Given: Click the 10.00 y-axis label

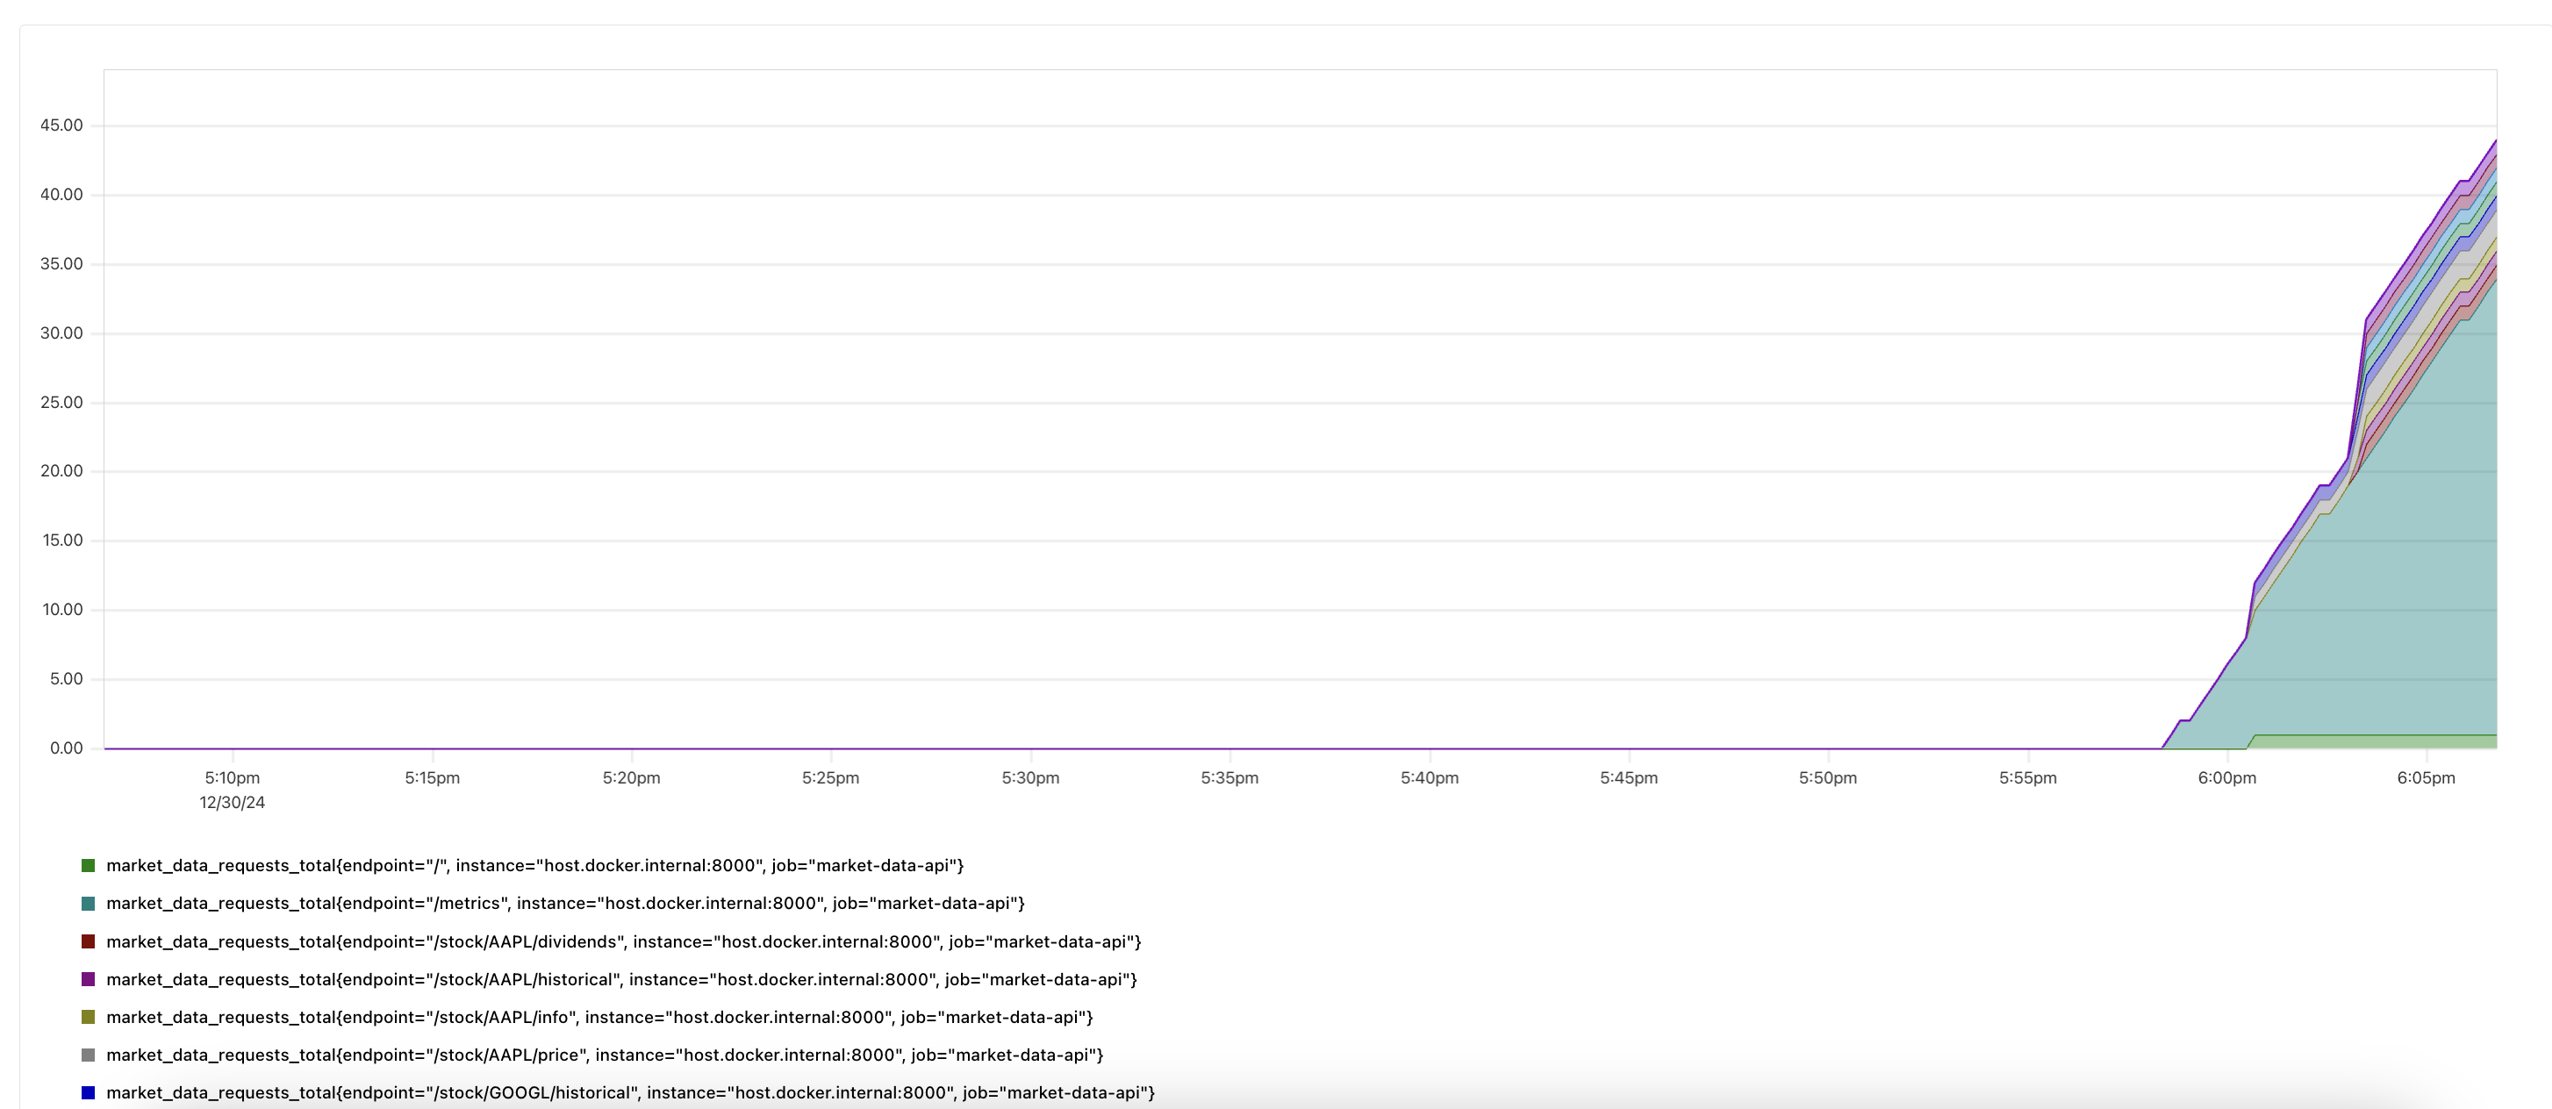Looking at the screenshot, I should tap(61, 609).
